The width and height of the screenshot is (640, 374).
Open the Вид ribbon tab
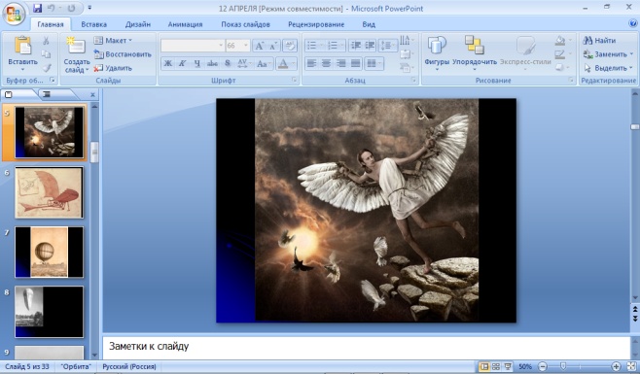click(369, 24)
